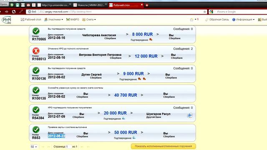The height and width of the screenshot is (150, 267).
Task: Click sender name Ветрова Виктория Петровна
Action: click(100, 55)
